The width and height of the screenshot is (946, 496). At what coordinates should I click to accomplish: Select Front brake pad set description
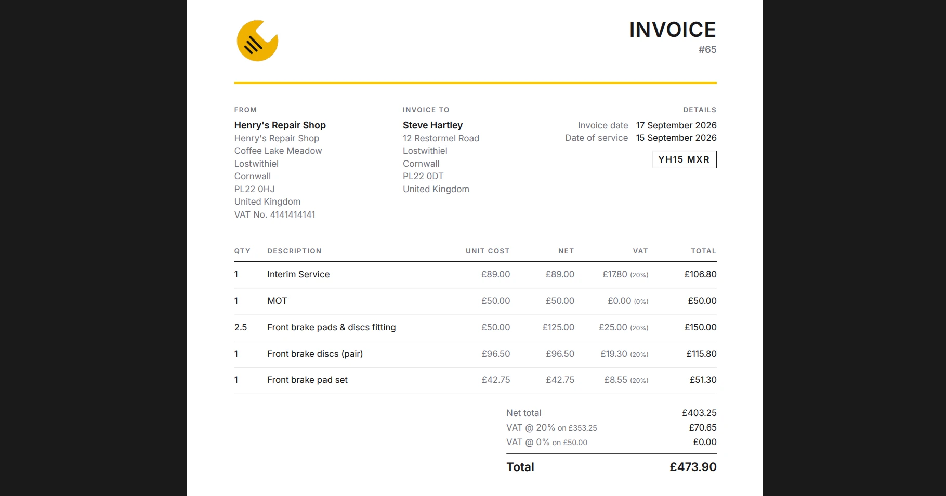point(307,380)
